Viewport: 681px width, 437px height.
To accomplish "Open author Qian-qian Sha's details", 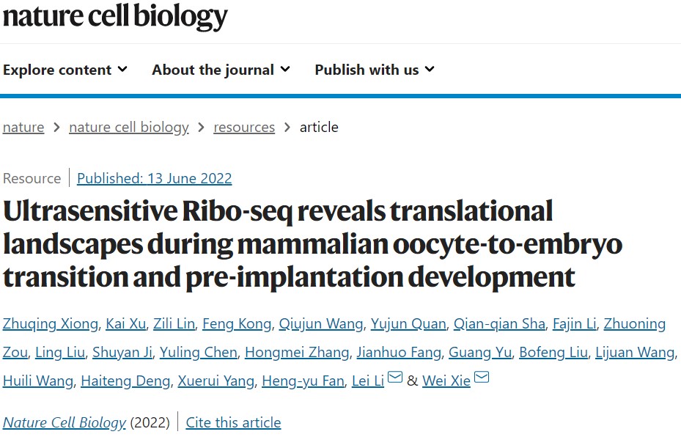I will coord(499,324).
